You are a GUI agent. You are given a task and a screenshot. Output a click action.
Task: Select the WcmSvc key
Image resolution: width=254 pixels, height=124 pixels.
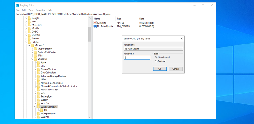pyautogui.click(x=45, y=103)
